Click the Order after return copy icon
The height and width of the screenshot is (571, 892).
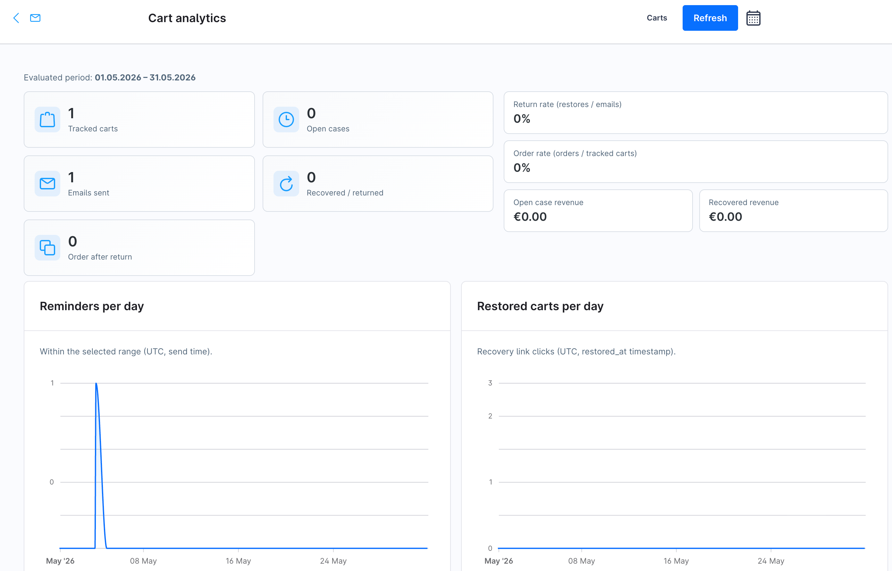[47, 248]
